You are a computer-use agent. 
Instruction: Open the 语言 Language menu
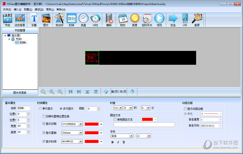[50, 10]
